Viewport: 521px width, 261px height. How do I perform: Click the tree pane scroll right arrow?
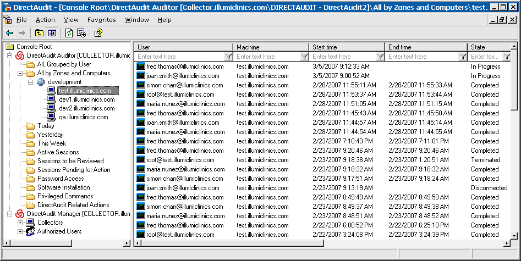coord(127,243)
